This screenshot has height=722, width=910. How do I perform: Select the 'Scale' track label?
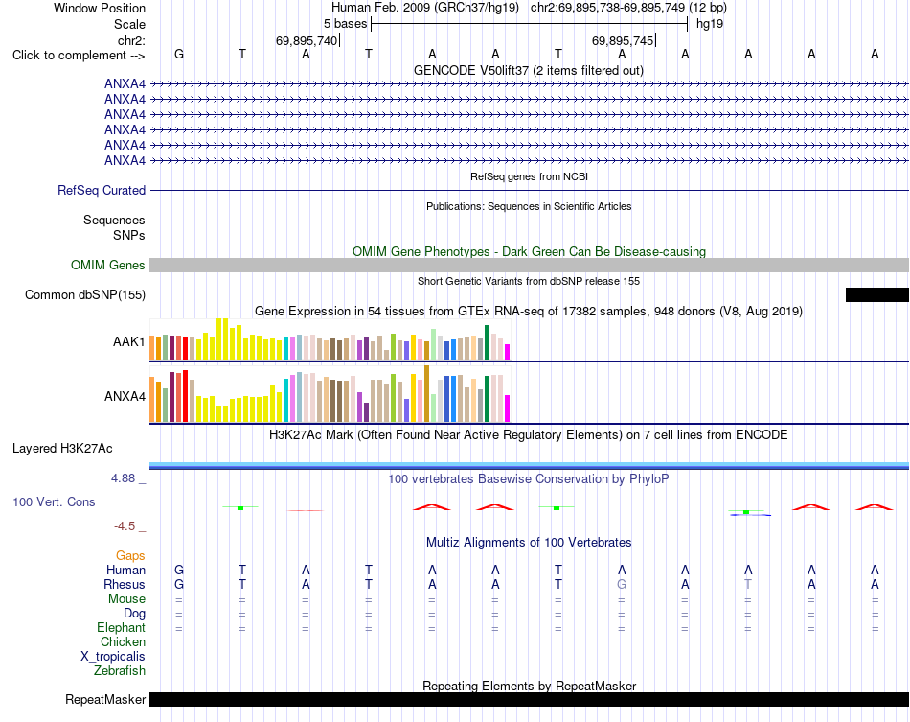point(129,24)
